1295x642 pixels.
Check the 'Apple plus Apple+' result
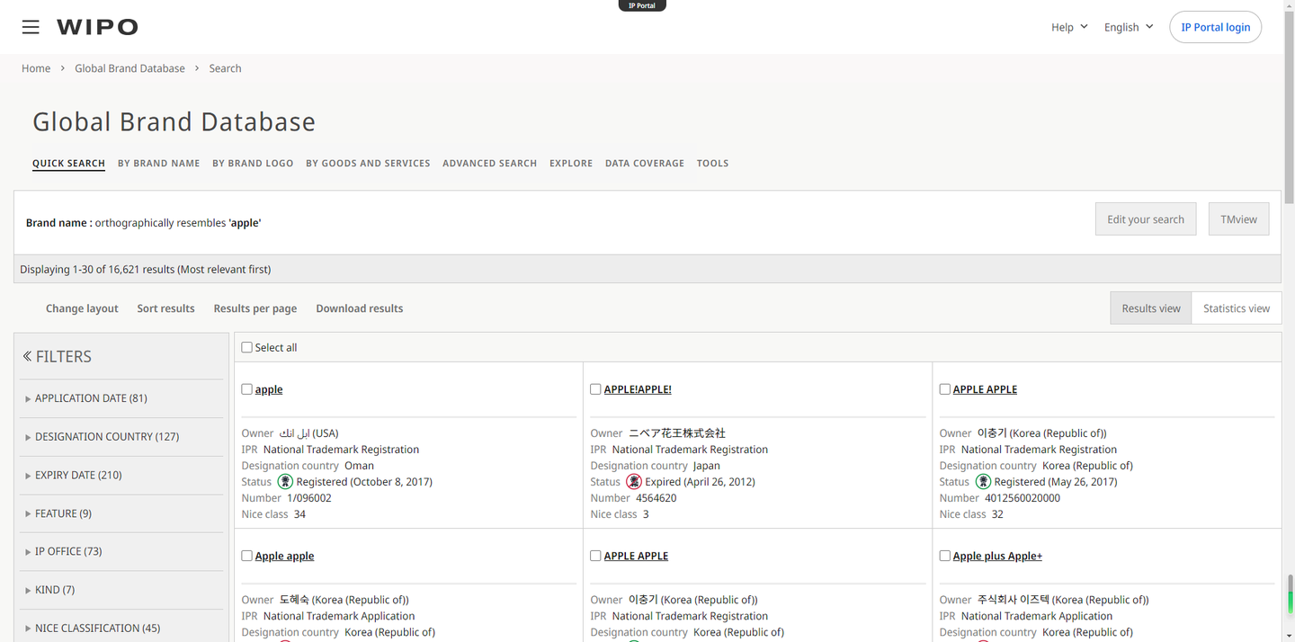(945, 556)
